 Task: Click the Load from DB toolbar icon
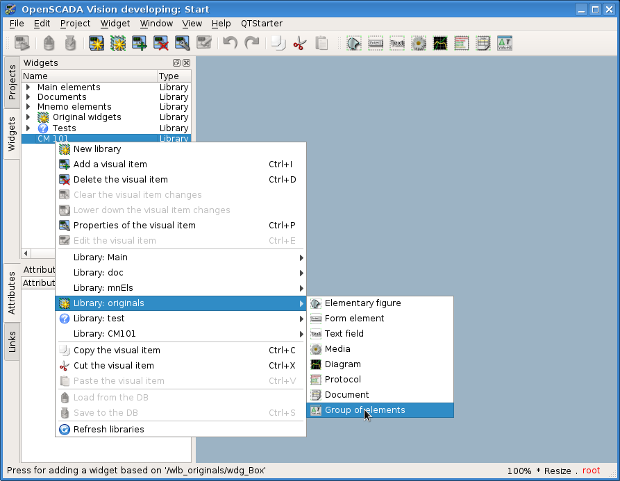tap(49, 43)
